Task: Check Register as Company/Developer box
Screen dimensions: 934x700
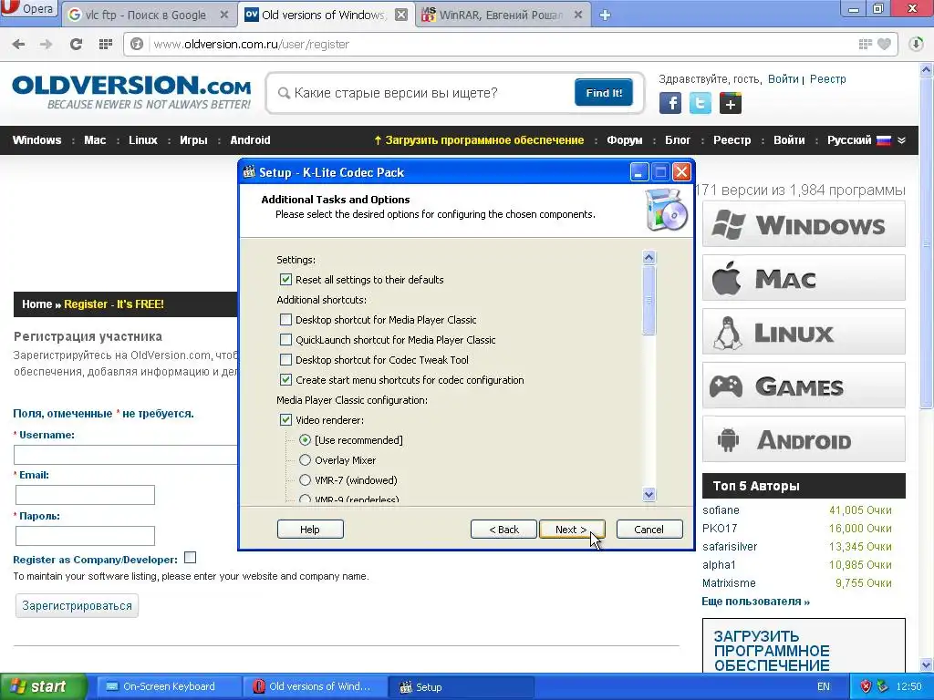Action: [x=190, y=558]
